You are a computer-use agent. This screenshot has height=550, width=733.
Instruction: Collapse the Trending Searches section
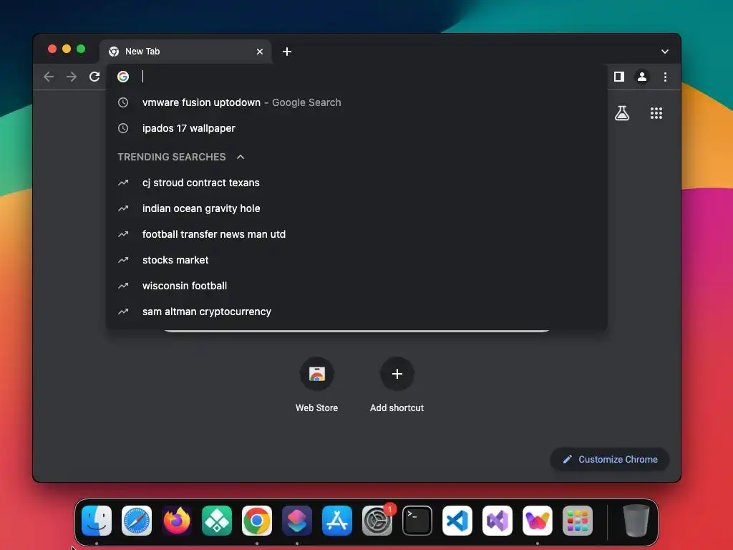point(241,157)
